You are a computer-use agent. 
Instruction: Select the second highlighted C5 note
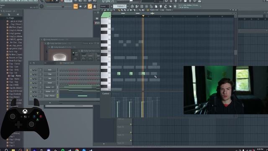click(x=131, y=74)
